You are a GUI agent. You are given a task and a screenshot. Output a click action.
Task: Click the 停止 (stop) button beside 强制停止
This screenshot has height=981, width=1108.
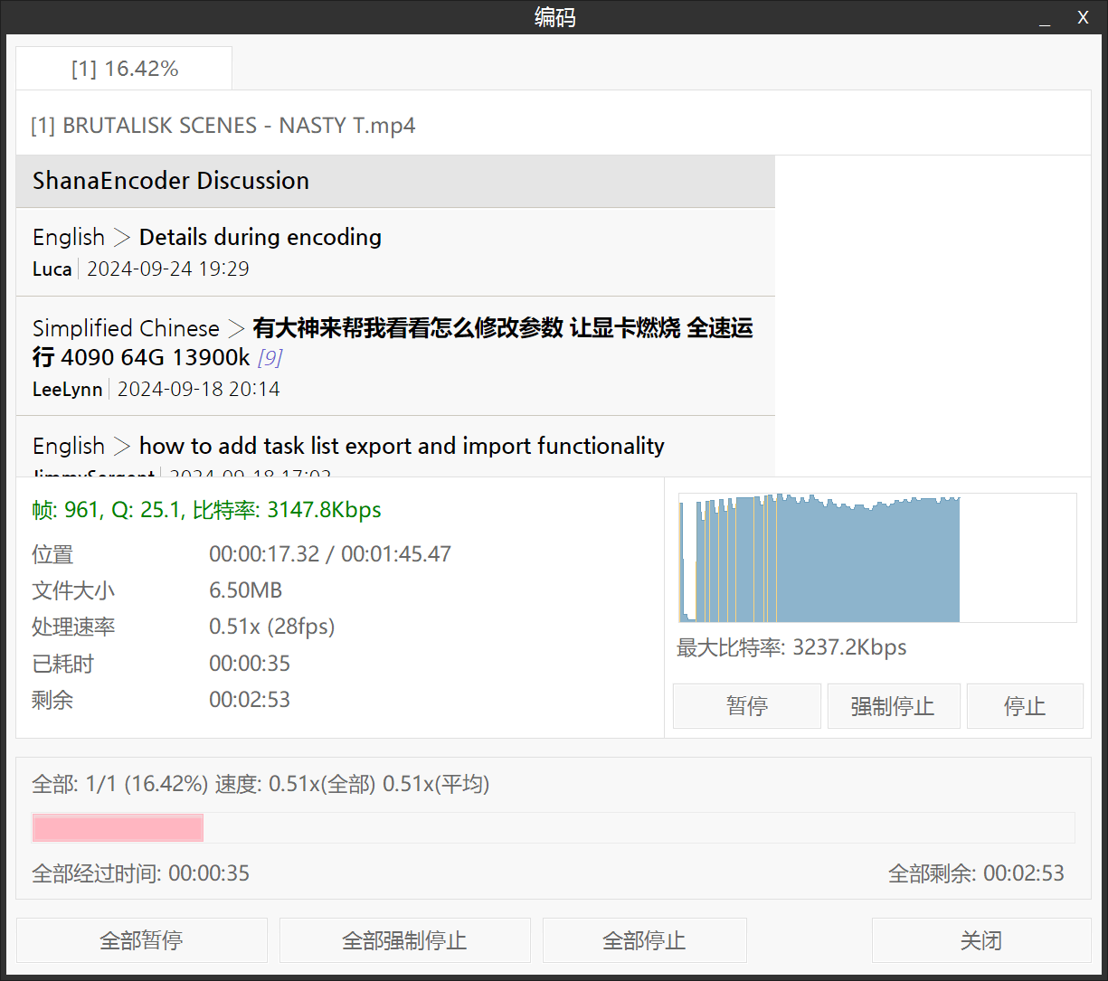click(1025, 706)
